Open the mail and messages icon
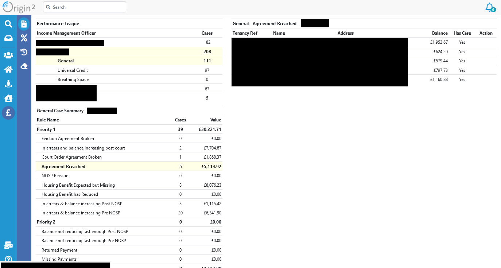Screen dimensions: 501x268 point(8,245)
